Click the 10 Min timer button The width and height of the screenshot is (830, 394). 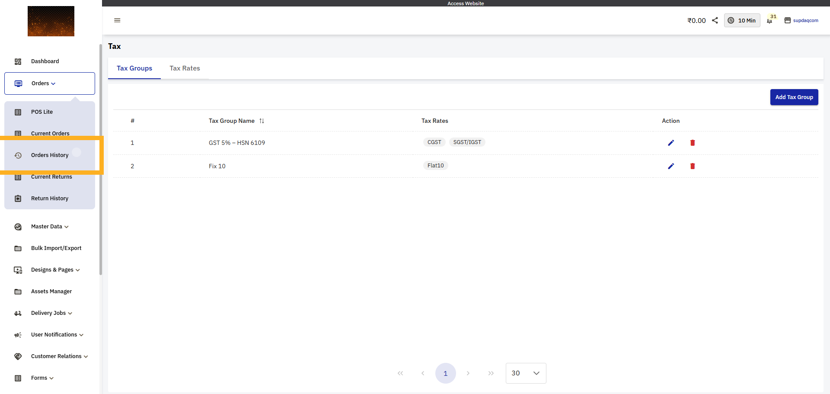pyautogui.click(x=742, y=20)
